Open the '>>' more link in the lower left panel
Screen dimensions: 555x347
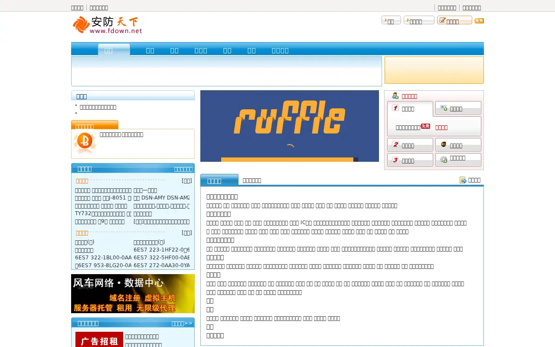pyautogui.click(x=182, y=323)
